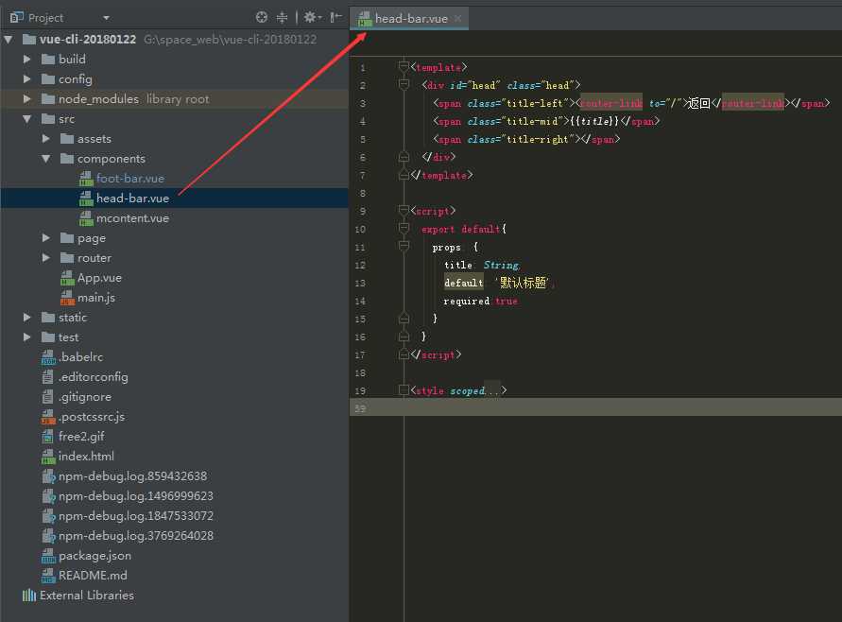Expand the node_modules folder arrow

click(x=26, y=99)
